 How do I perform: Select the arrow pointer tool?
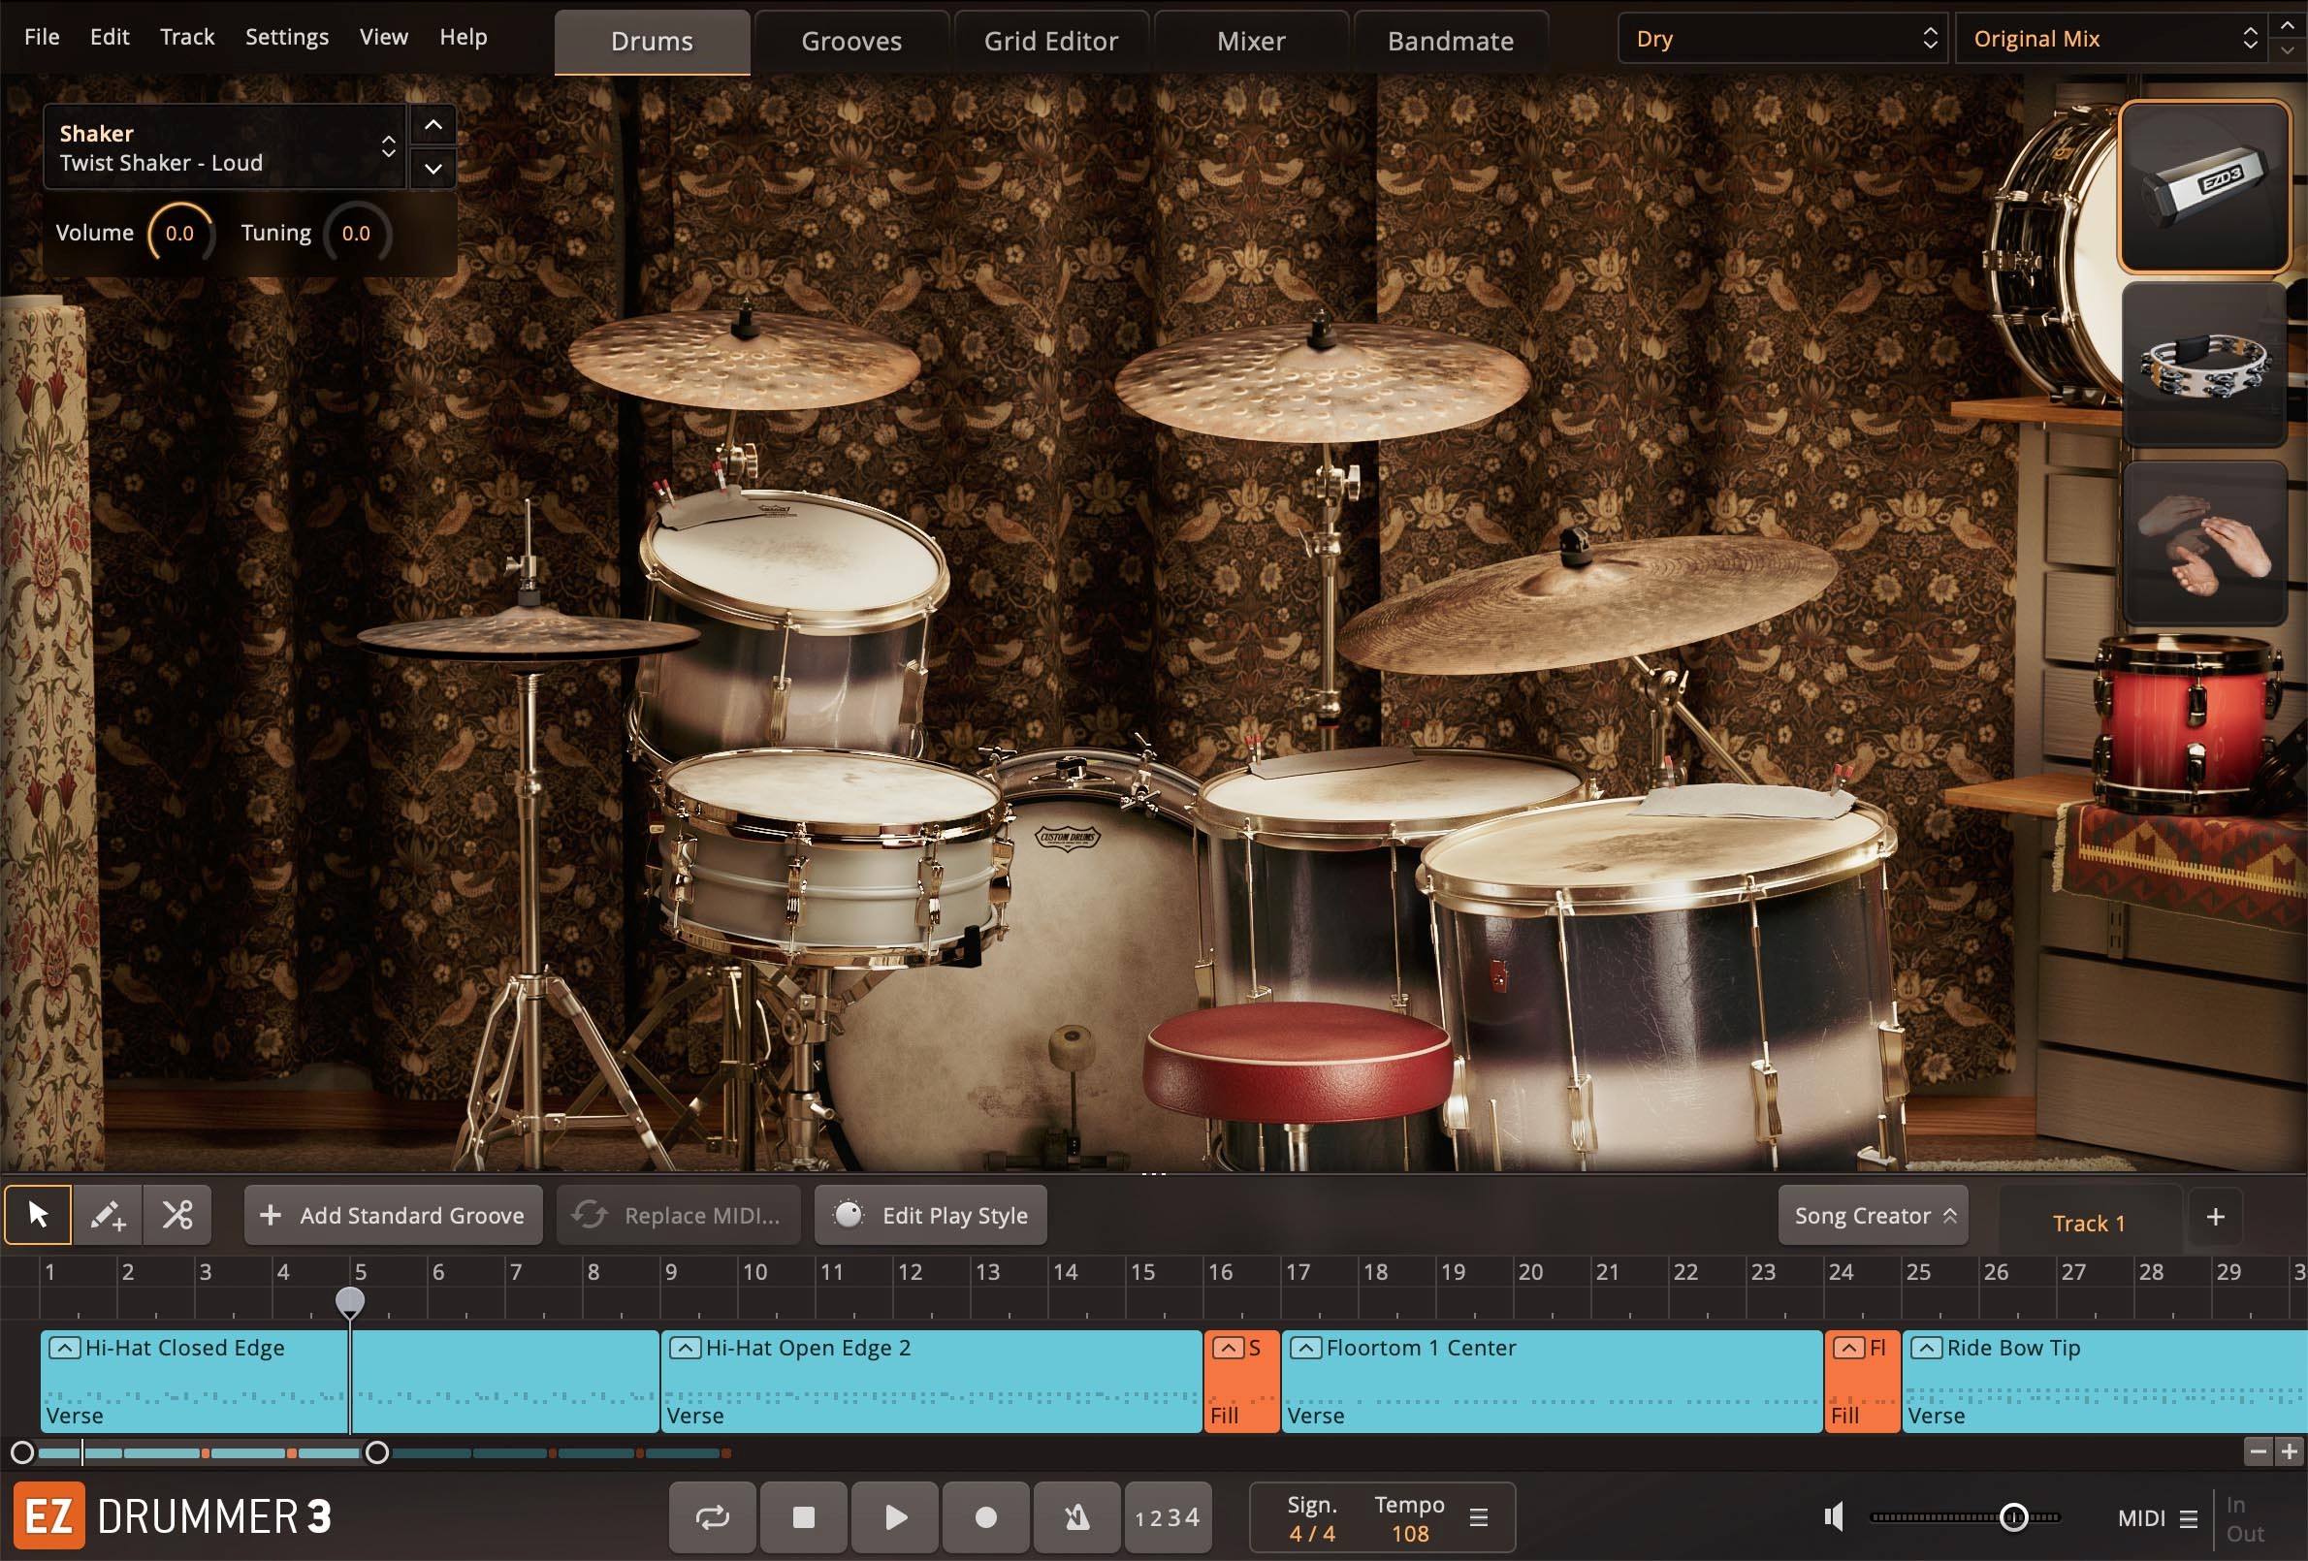(38, 1215)
